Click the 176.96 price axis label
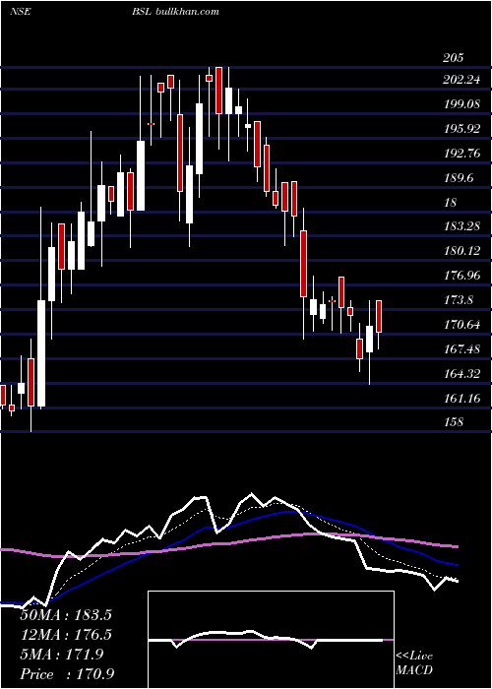 pos(461,276)
